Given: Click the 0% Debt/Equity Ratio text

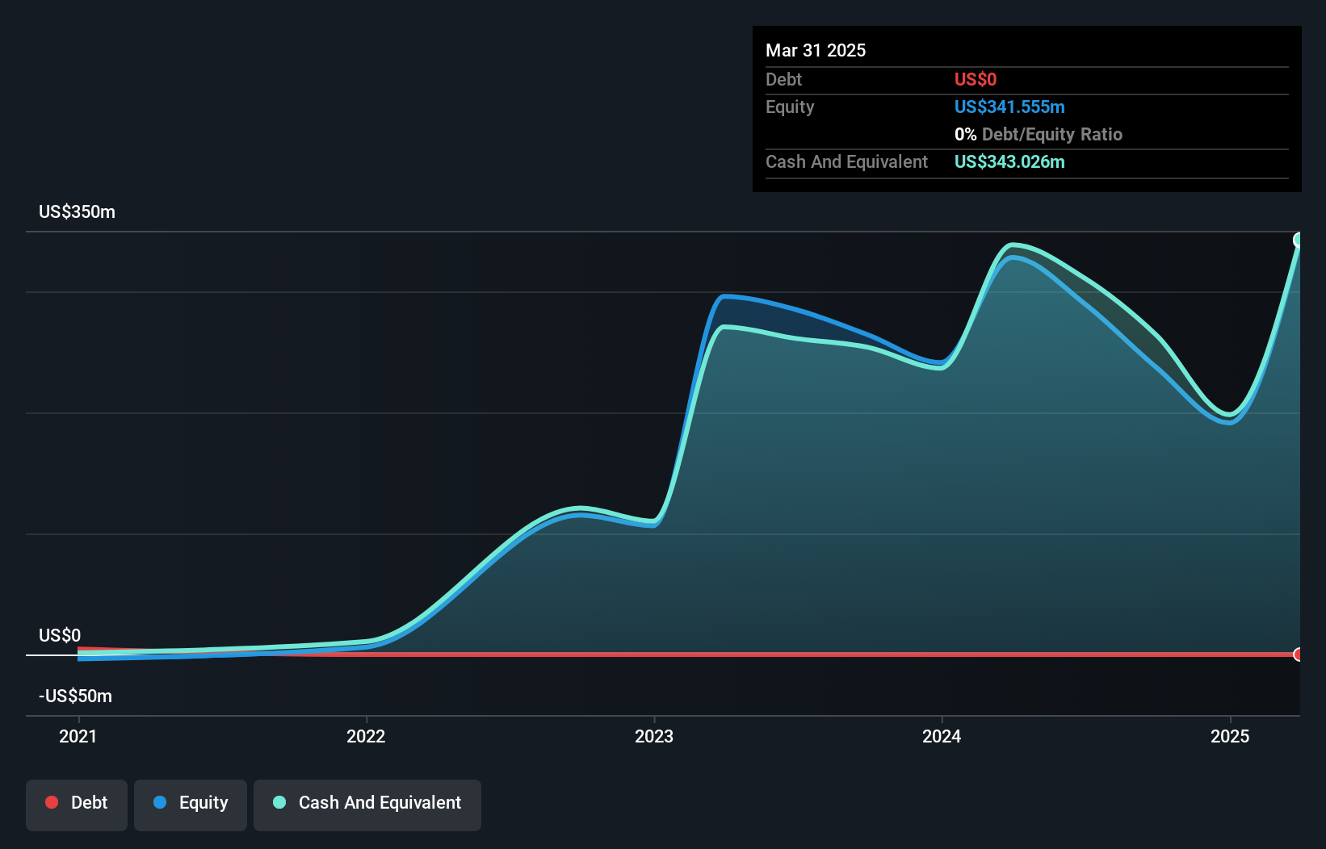Looking at the screenshot, I should click(1039, 135).
